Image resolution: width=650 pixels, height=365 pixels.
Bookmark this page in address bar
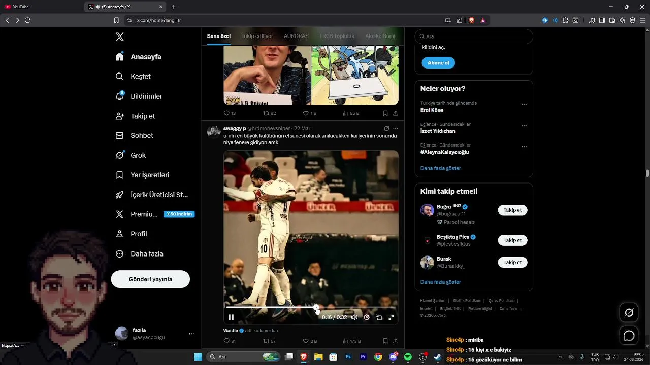pyautogui.click(x=116, y=20)
